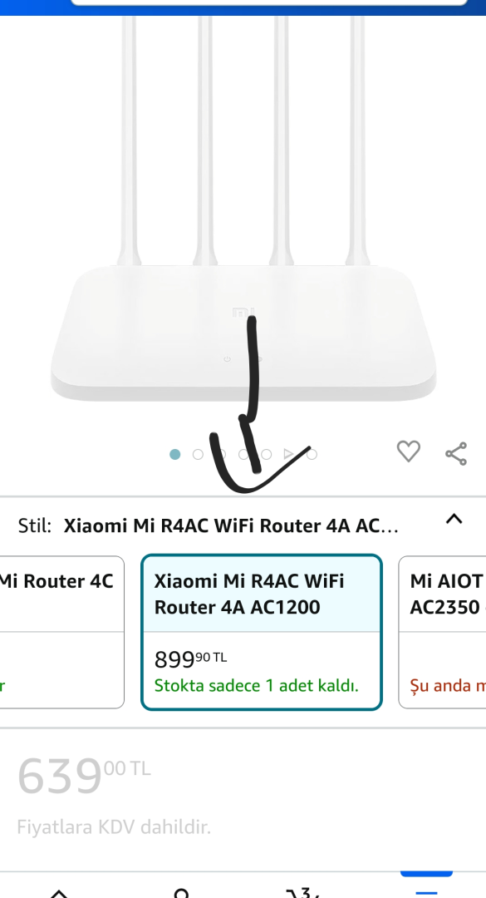The image size is (486, 898).
Task: Select the second carousel dot indicator
Action: [198, 454]
